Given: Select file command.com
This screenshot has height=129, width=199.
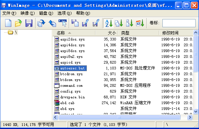Looking at the screenshot, I should pyautogui.click(x=71, y=86).
